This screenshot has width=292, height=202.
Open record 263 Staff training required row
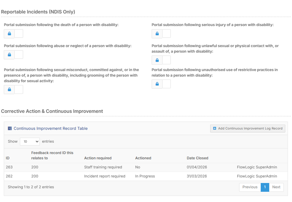[103, 167]
